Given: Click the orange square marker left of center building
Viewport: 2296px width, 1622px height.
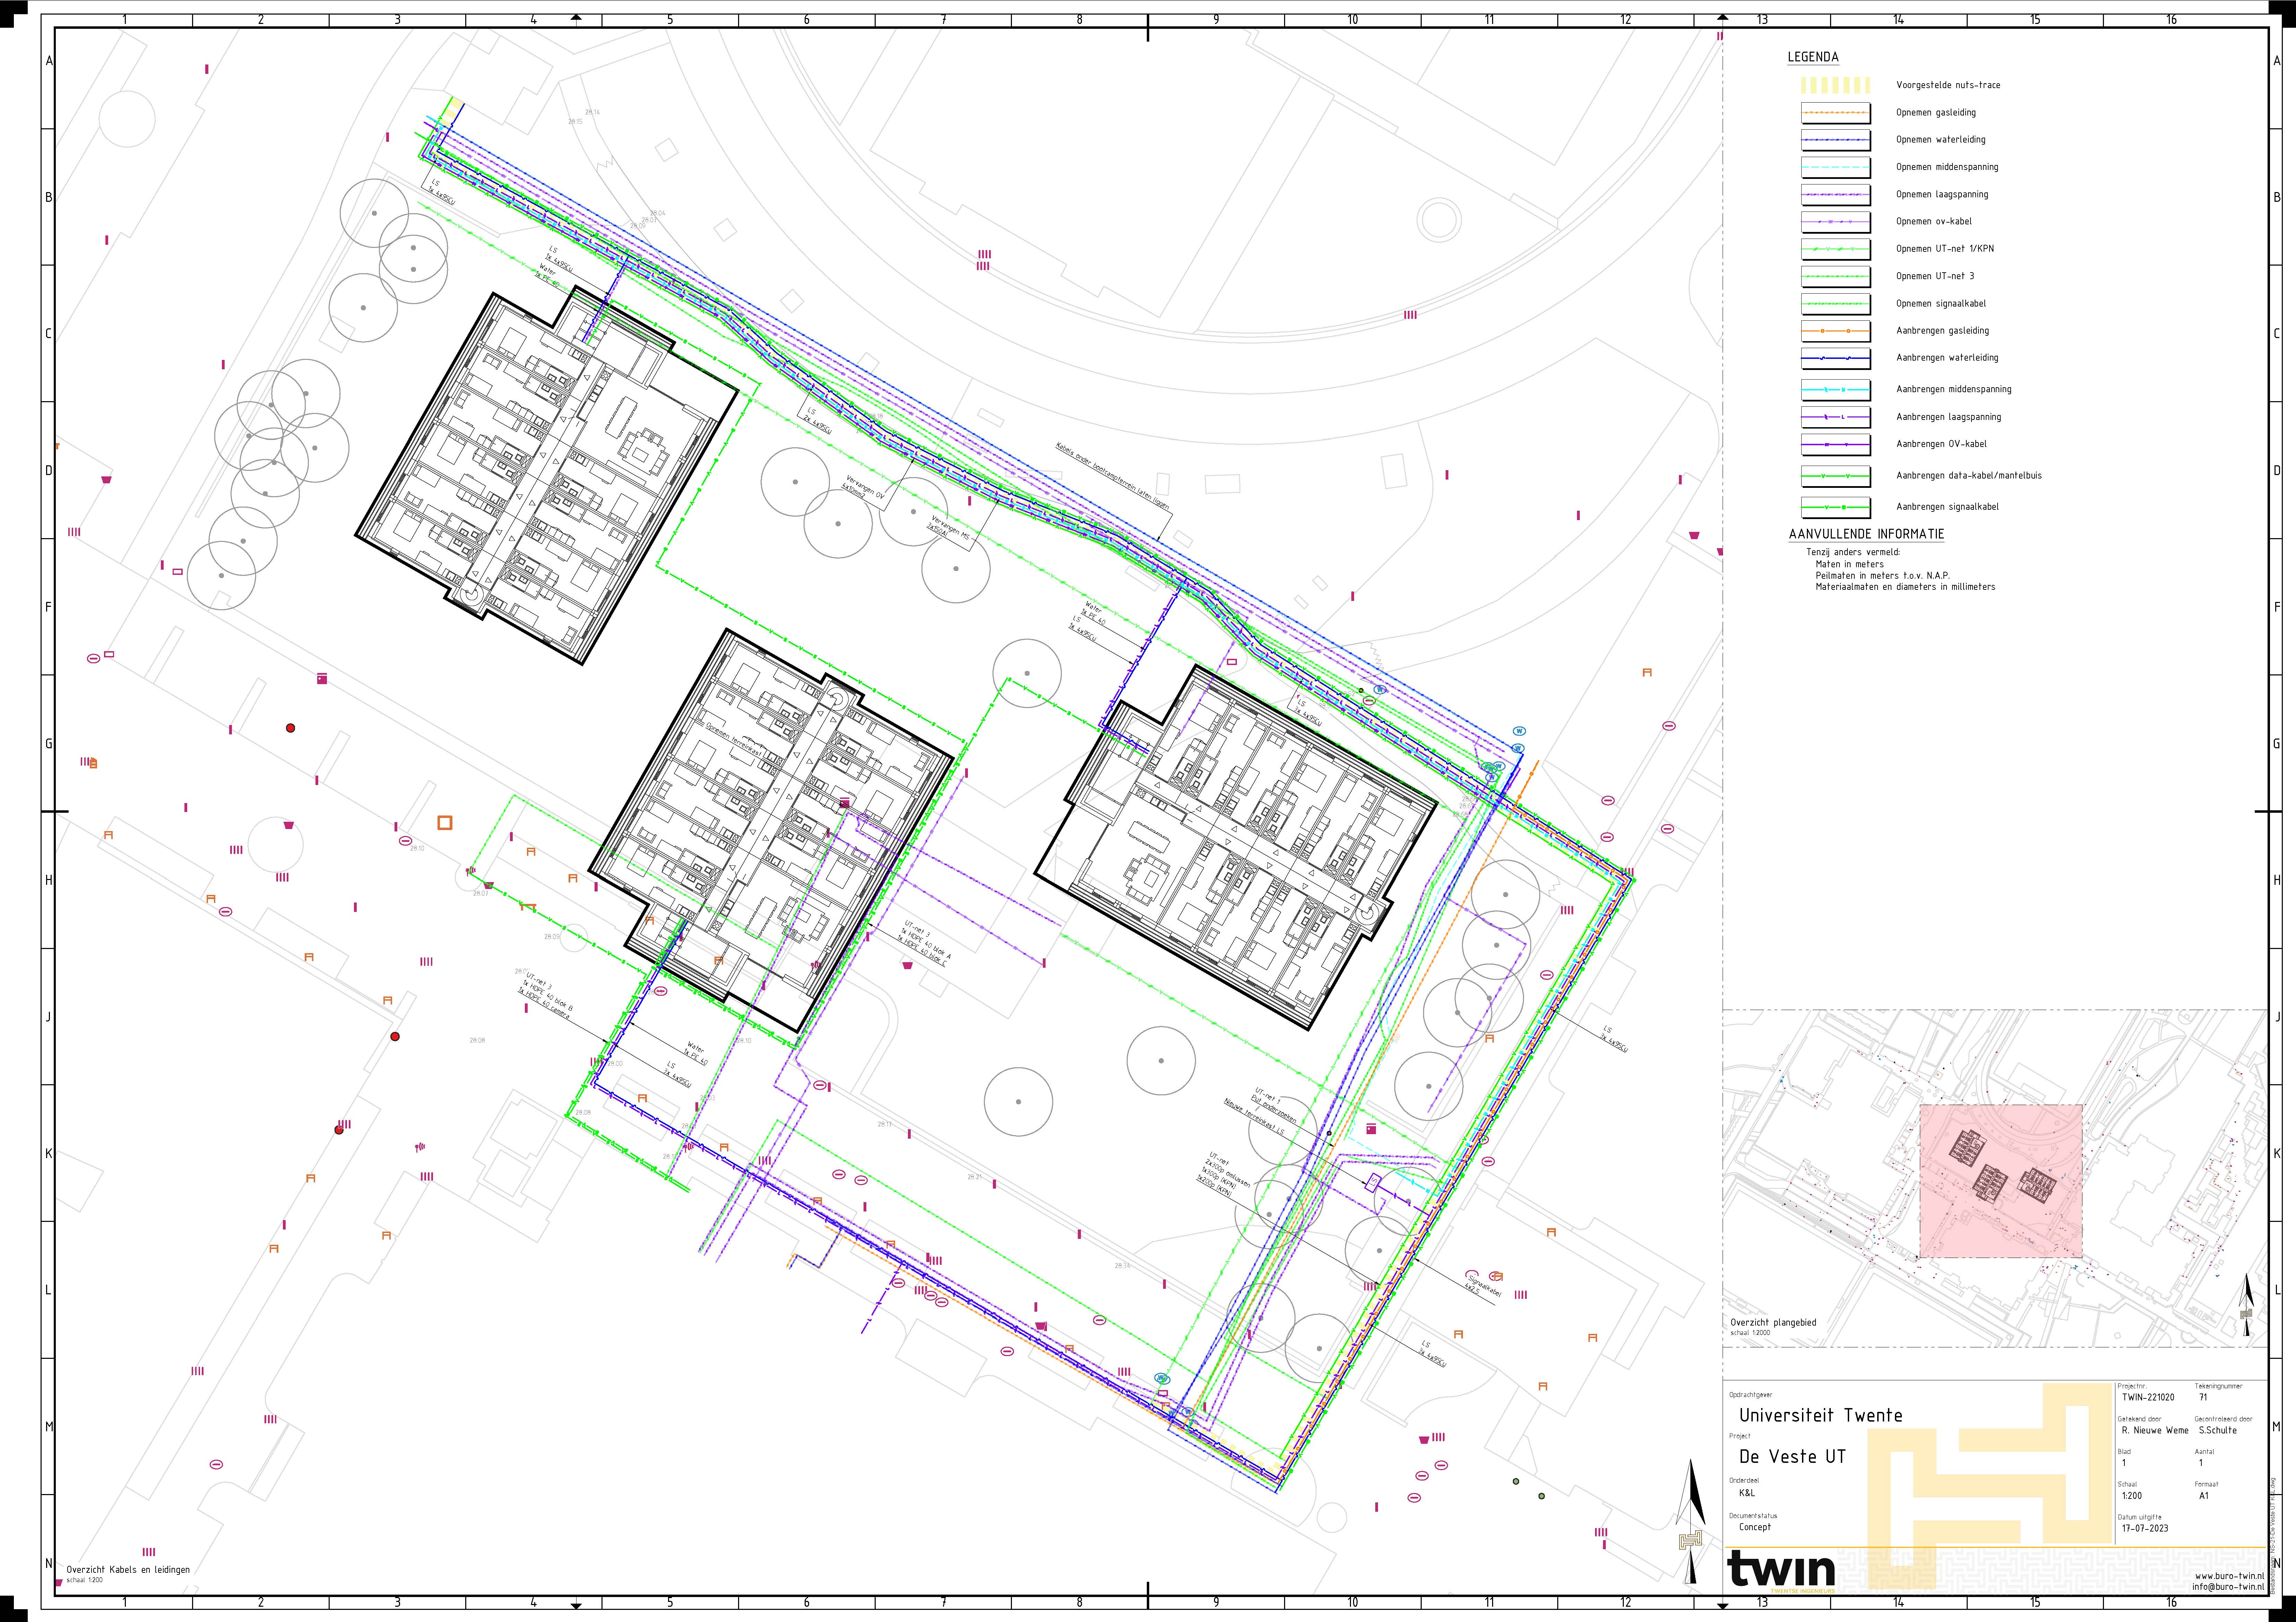Looking at the screenshot, I should coord(445,823).
